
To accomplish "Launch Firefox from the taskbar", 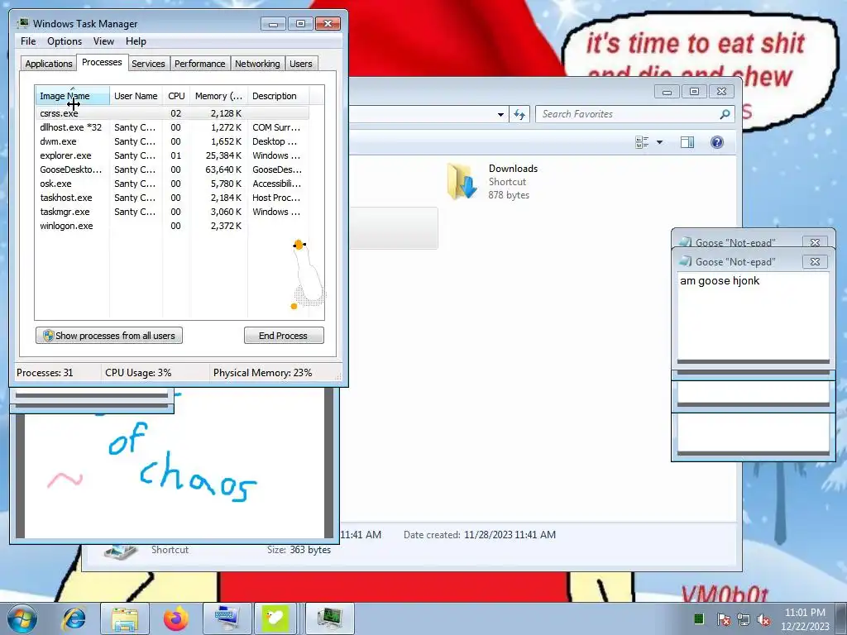I will (175, 618).
